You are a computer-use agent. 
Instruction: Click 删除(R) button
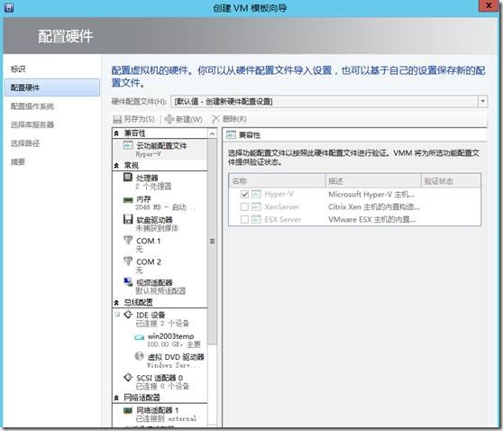pos(229,119)
